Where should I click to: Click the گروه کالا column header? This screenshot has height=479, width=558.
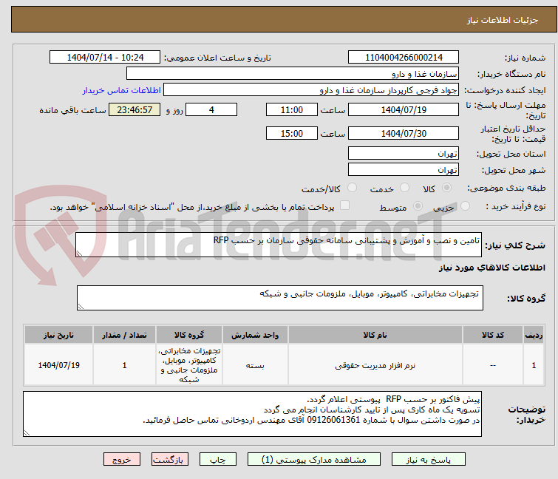click(x=189, y=335)
